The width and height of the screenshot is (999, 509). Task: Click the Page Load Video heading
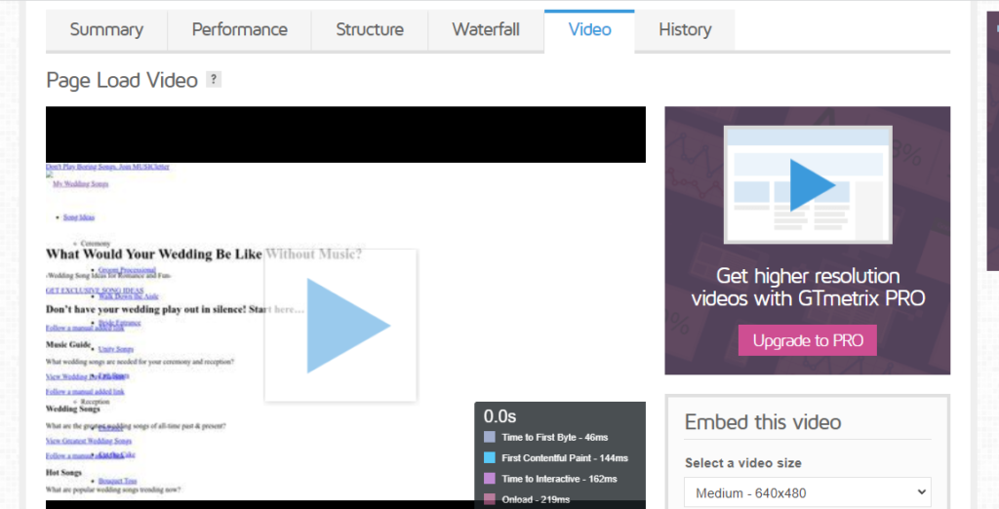(122, 80)
